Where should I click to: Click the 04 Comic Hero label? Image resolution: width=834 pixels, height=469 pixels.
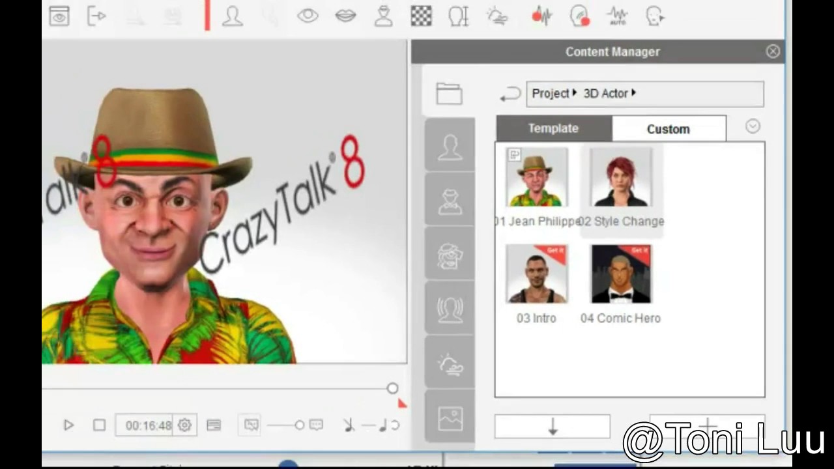coord(620,319)
